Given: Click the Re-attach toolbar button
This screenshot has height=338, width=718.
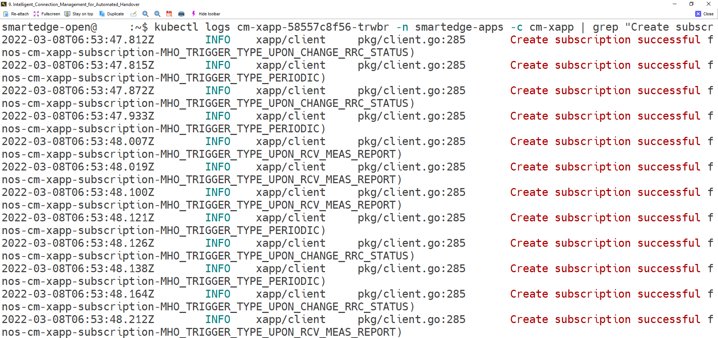Looking at the screenshot, I should pyautogui.click(x=16, y=14).
